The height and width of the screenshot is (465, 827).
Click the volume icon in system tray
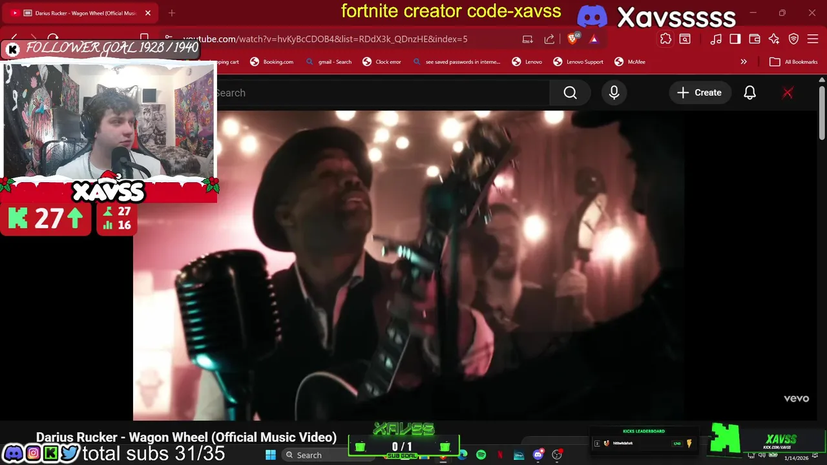pos(762,455)
